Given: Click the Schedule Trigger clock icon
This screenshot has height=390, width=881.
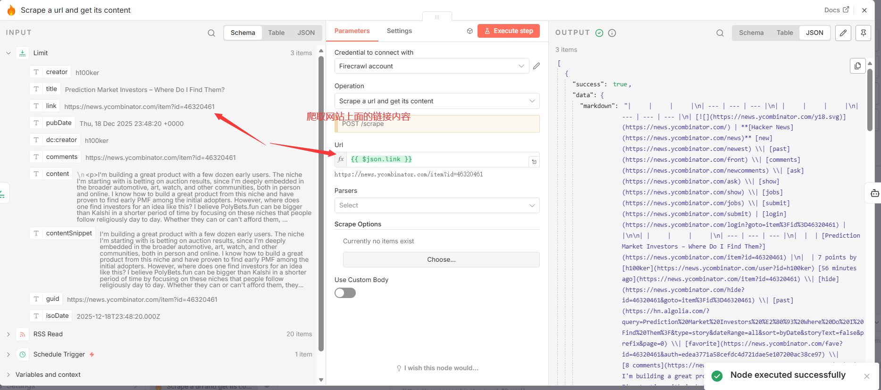Looking at the screenshot, I should [x=23, y=354].
